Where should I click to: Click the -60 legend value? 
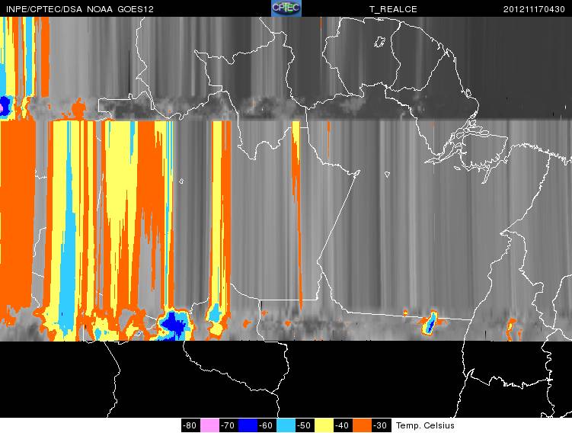click(x=267, y=425)
